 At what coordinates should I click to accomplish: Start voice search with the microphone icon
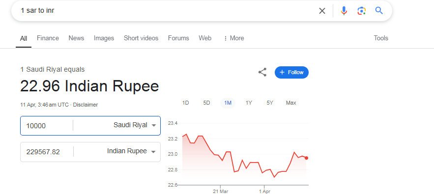(x=344, y=11)
